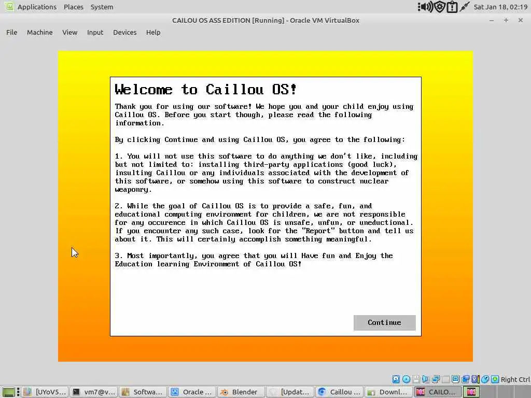Screen dimensions: 531x398
Task: Open the System menu
Action: (102, 7)
